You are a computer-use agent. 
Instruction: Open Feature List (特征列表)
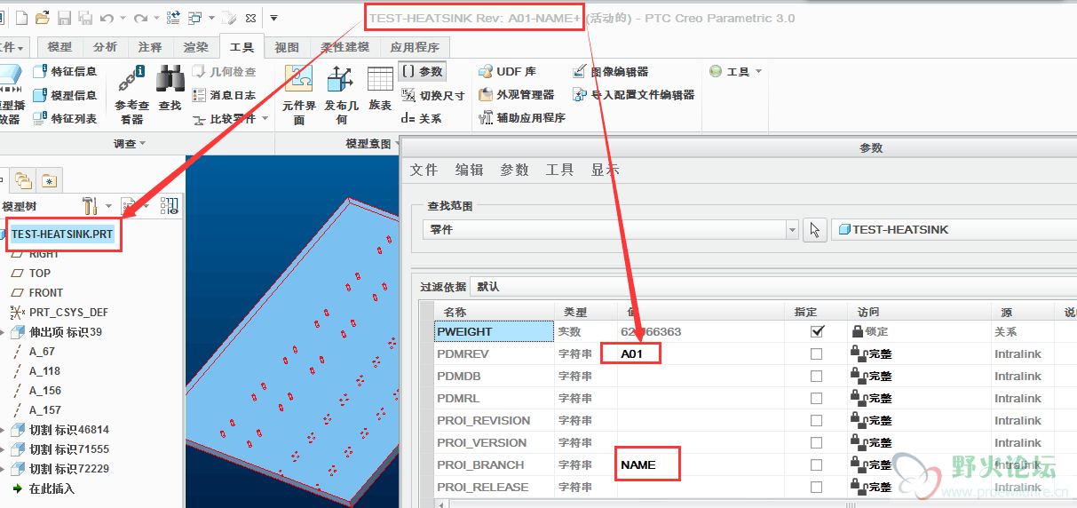[x=66, y=118]
